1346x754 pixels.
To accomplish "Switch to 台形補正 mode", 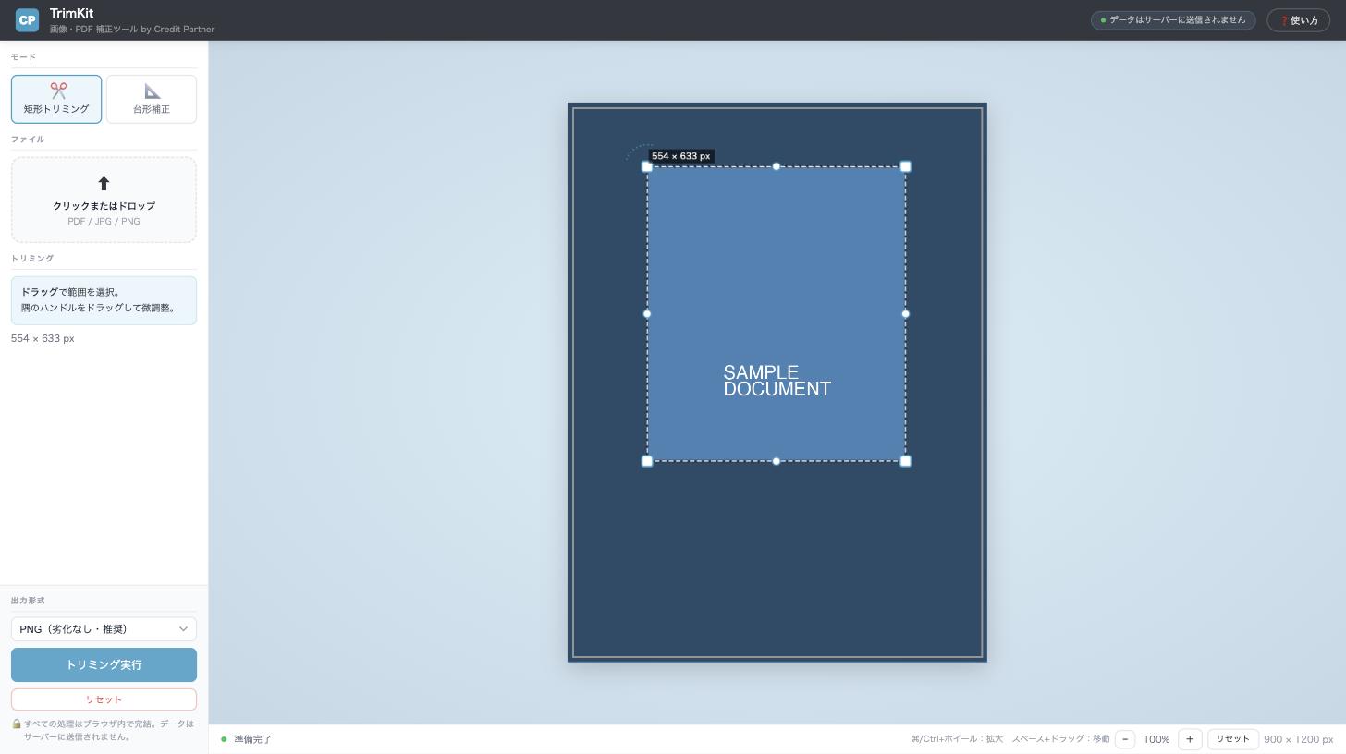I will click(x=152, y=99).
